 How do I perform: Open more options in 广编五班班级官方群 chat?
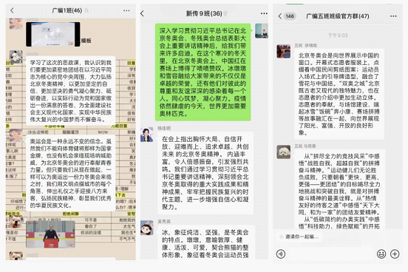tap(393, 16)
